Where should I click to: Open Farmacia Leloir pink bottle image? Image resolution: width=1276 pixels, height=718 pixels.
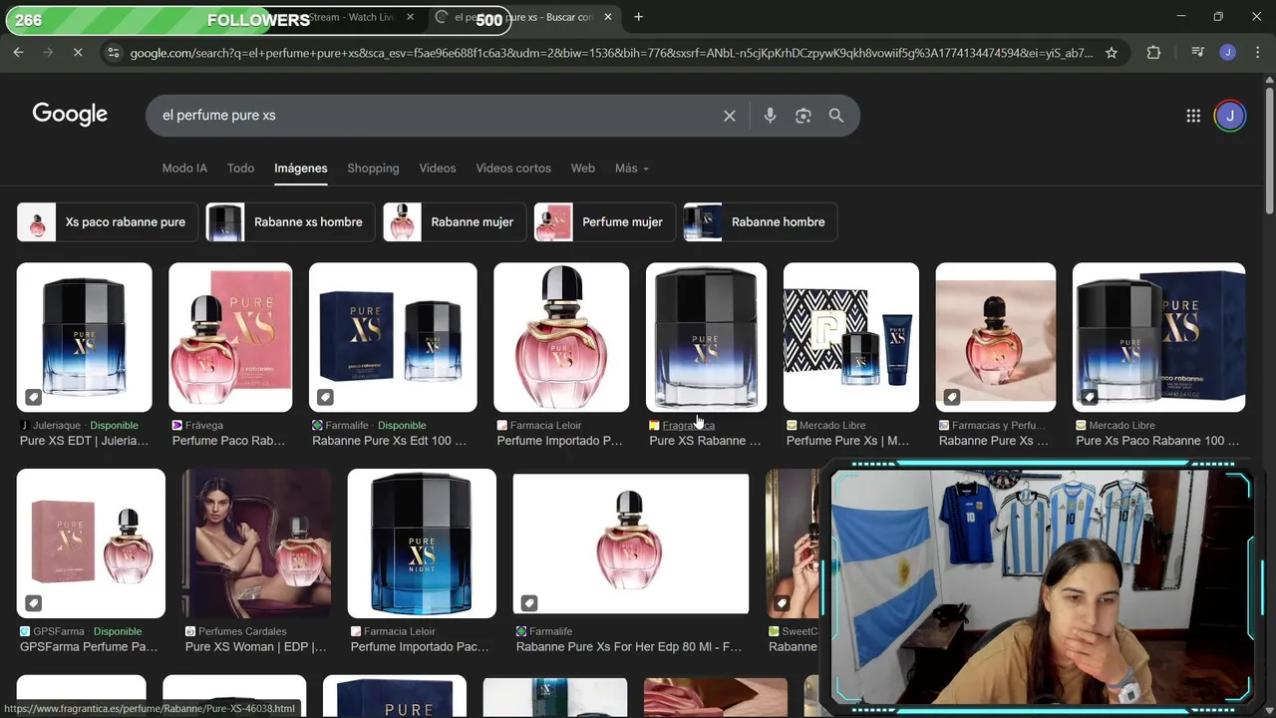pos(561,337)
